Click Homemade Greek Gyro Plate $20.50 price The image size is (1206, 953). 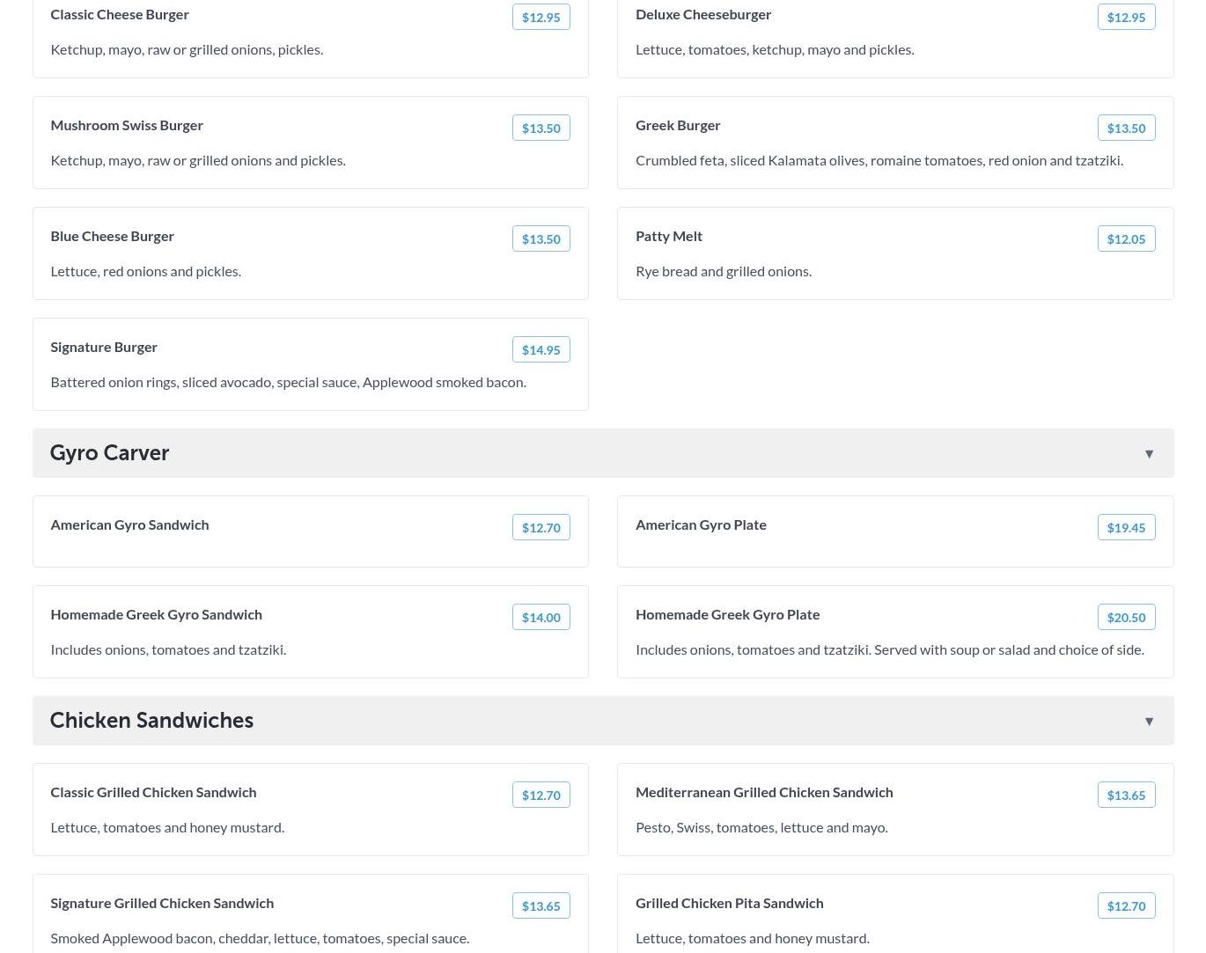click(1126, 617)
